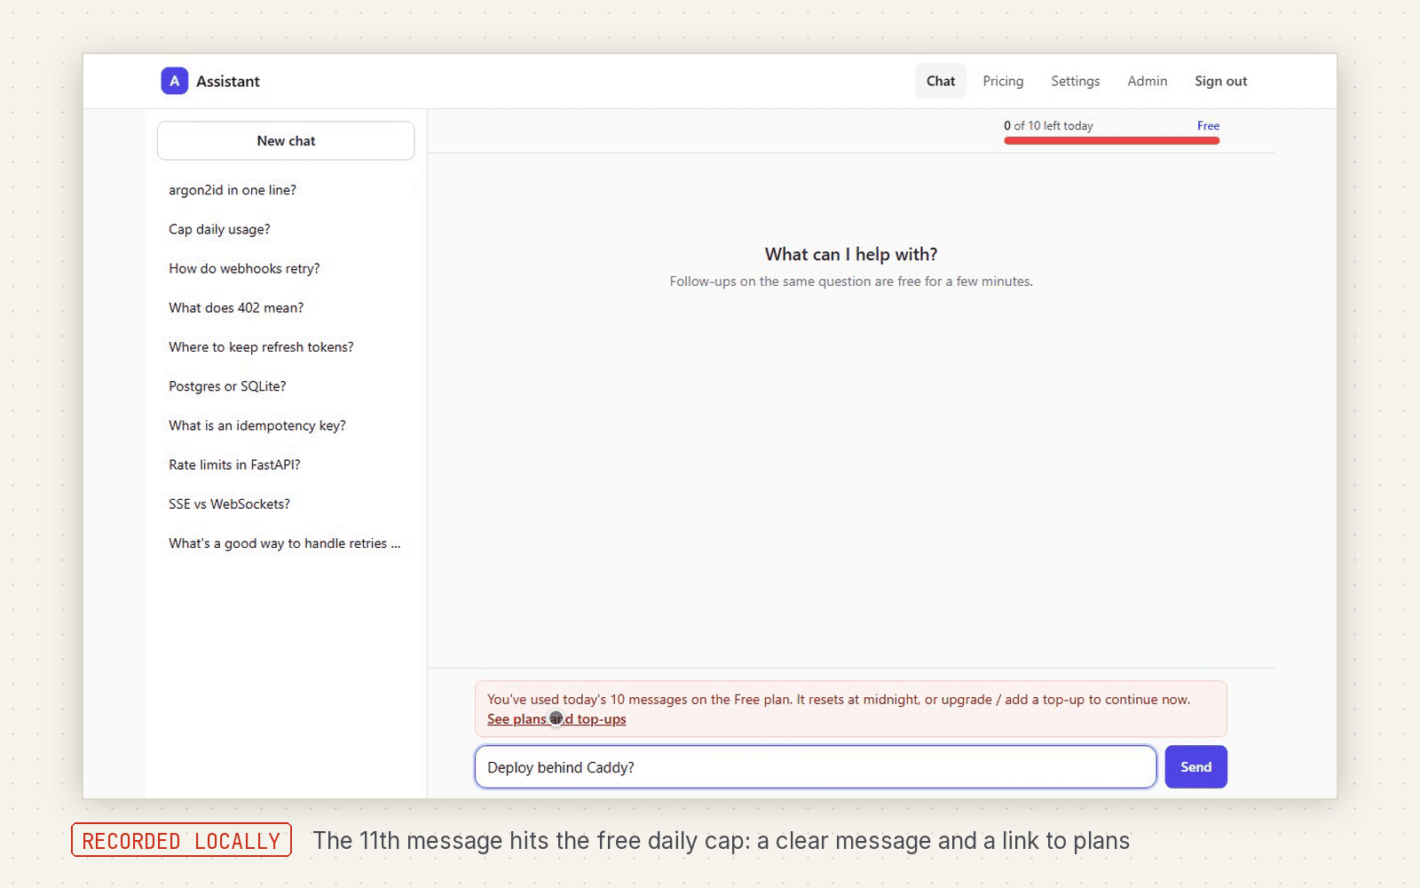Screen dimensions: 1420x888
Task: Click Sign out
Action: (1220, 81)
